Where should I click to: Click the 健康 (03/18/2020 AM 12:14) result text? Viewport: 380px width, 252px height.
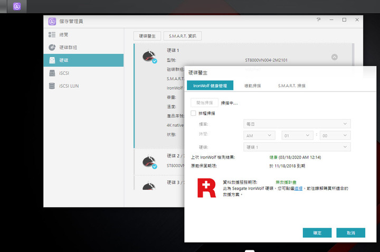coord(295,157)
